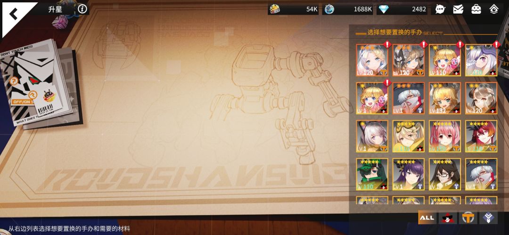Select the green-hat figure Lv.110

point(372,174)
